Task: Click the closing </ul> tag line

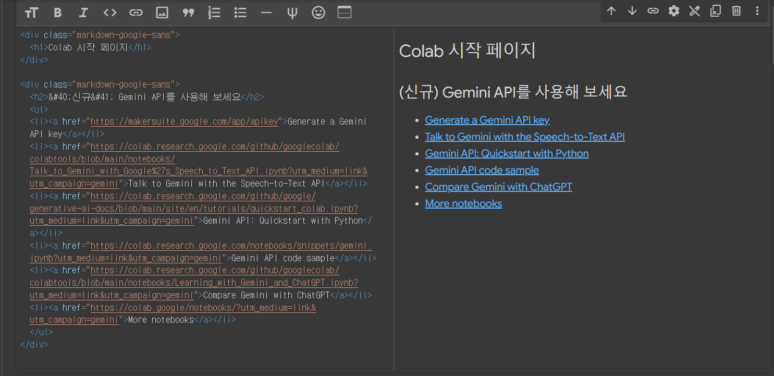Action: 41,332
